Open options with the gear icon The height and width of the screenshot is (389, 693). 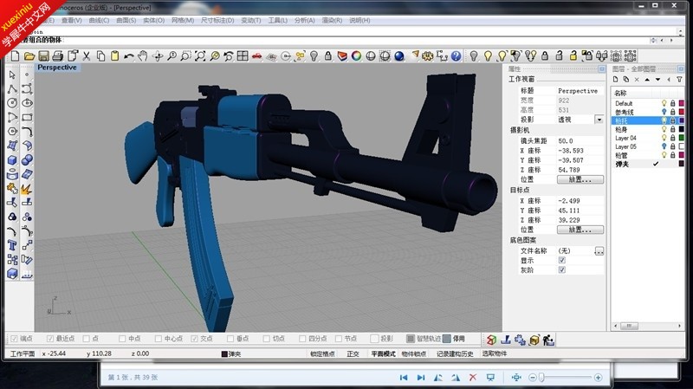[x=427, y=56]
